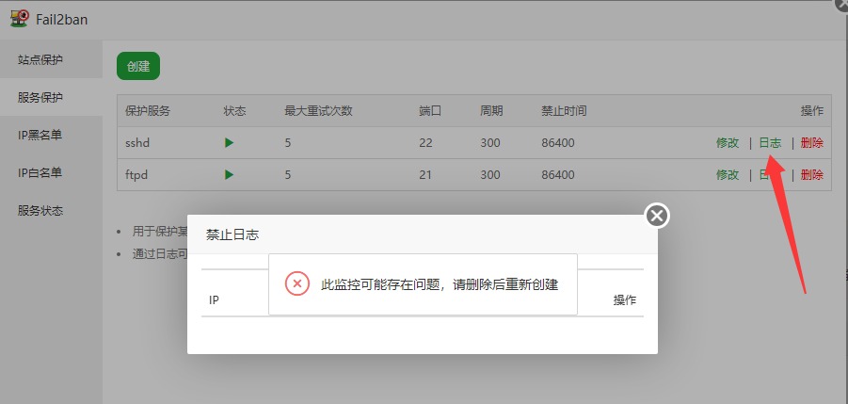
Task: Click 禁止时间 column header
Action: click(564, 111)
